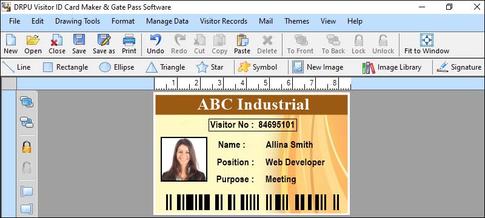Click the Unlock toolbar icon

pyautogui.click(x=383, y=44)
